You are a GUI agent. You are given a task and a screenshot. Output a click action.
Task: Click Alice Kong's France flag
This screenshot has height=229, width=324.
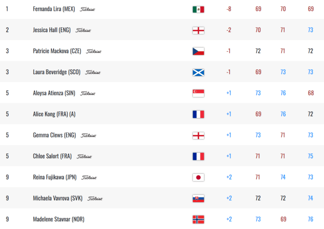point(198,114)
